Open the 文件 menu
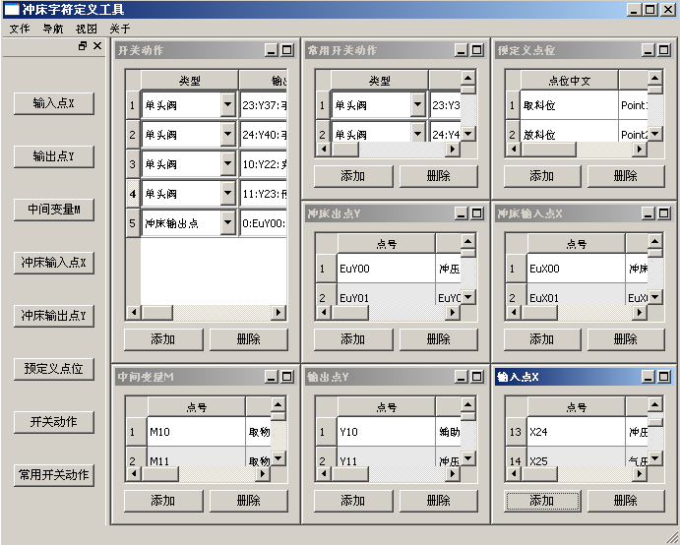The height and width of the screenshot is (545, 680). click(20, 29)
